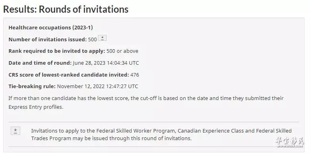Image resolution: width=311 pixels, height=154 pixels.
Task: Click the Results: Rounds of invitations heading
Action: 66,10
